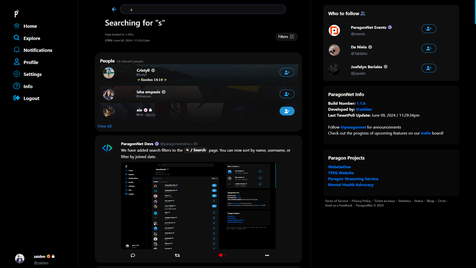Follow Cristyll with the add-user button

287,72
